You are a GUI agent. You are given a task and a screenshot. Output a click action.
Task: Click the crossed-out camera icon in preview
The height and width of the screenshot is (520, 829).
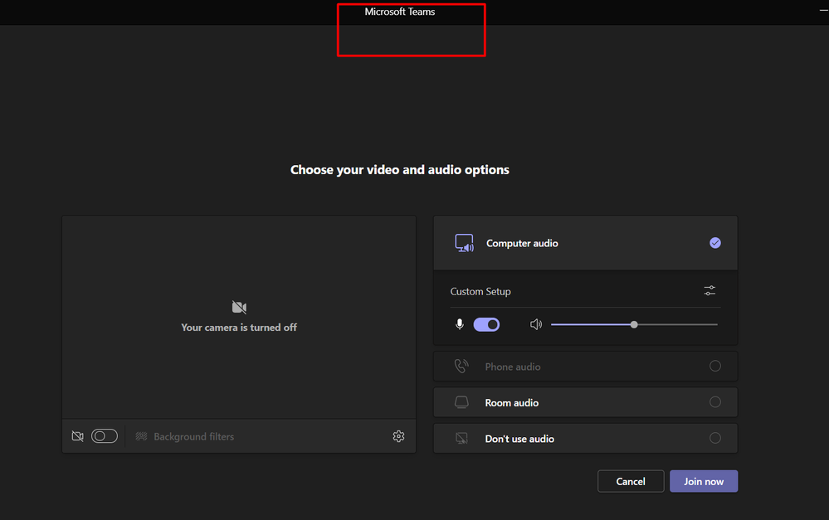(239, 307)
